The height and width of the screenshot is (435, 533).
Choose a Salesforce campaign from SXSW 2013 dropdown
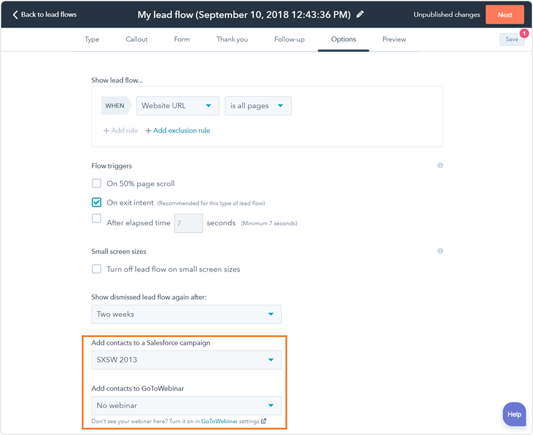186,360
